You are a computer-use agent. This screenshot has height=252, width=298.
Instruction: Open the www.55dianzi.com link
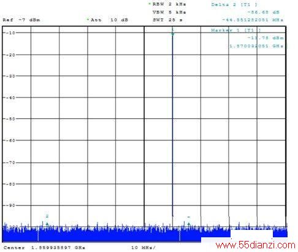tap(256, 245)
